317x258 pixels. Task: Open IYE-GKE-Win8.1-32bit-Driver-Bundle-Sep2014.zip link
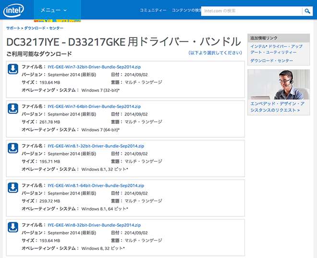click(x=96, y=146)
